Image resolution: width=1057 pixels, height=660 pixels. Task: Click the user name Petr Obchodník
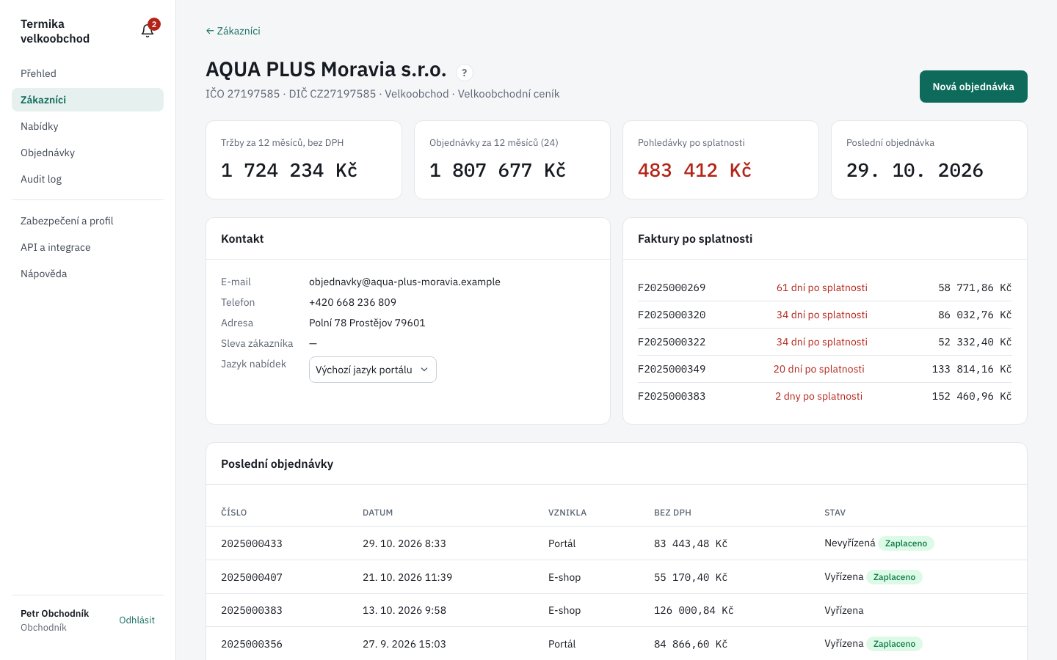coord(55,613)
